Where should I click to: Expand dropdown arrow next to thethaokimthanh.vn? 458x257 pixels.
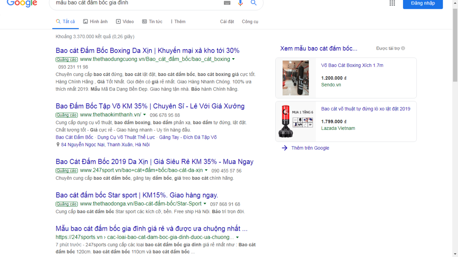click(x=145, y=115)
